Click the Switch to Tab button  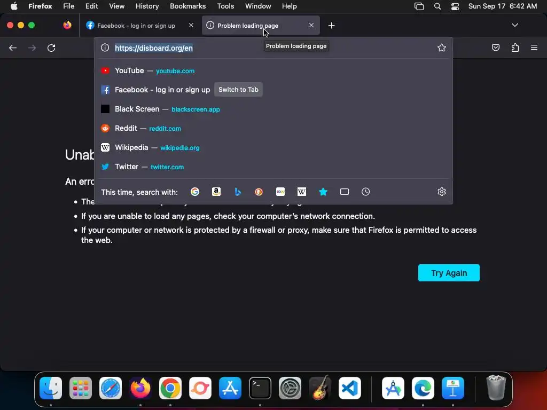238,90
